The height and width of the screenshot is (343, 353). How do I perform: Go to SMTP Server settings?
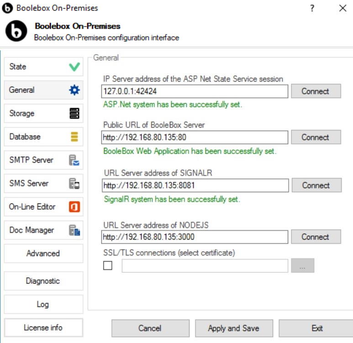pyautogui.click(x=44, y=160)
